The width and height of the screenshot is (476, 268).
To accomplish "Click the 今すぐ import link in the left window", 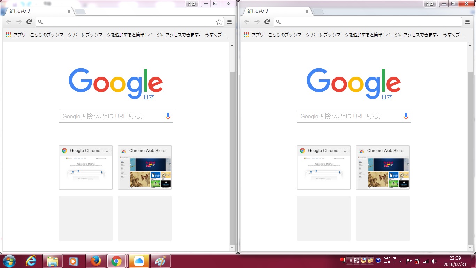I will pos(215,35).
